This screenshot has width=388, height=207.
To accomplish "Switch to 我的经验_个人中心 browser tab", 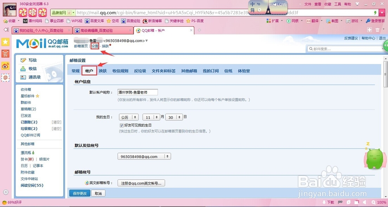I will [x=42, y=30].
